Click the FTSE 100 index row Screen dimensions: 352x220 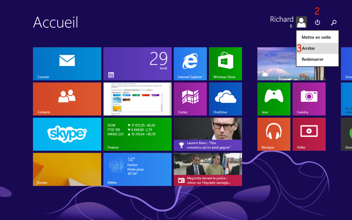[130, 130]
